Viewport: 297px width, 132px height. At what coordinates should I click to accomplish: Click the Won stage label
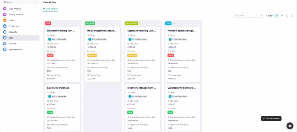coord(168,23)
